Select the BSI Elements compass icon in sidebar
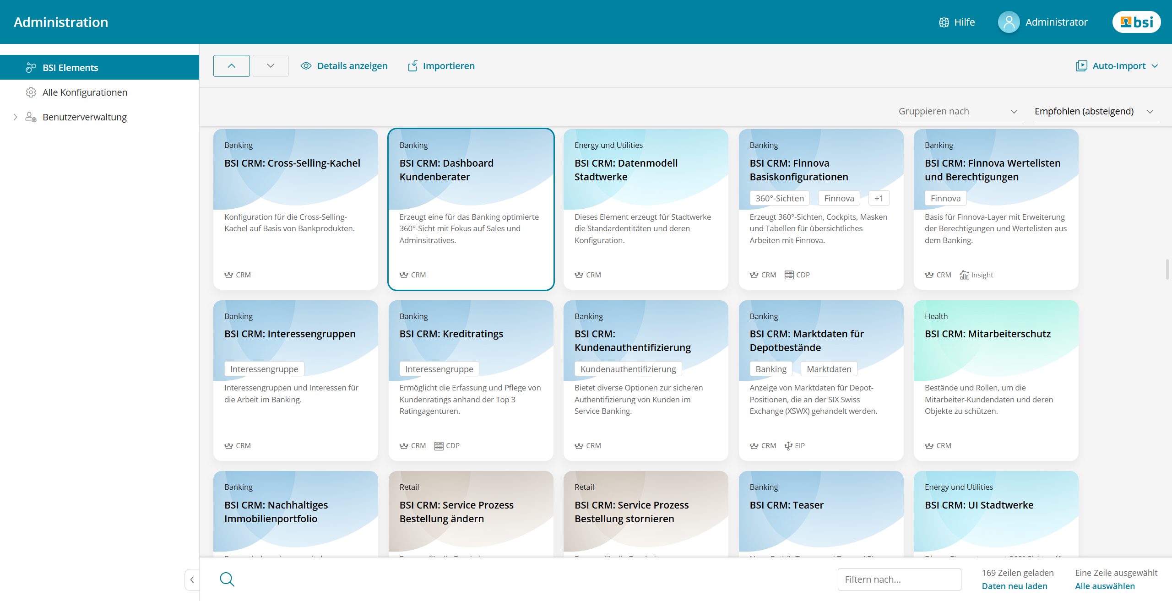This screenshot has width=1172, height=601. coord(31,67)
